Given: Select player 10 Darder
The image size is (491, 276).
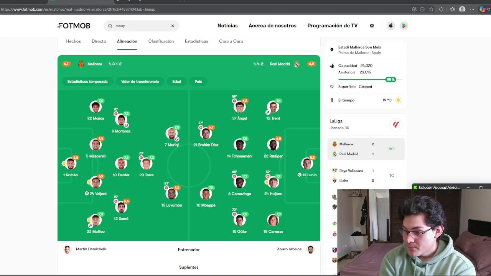Looking at the screenshot, I should pyautogui.click(x=121, y=166).
